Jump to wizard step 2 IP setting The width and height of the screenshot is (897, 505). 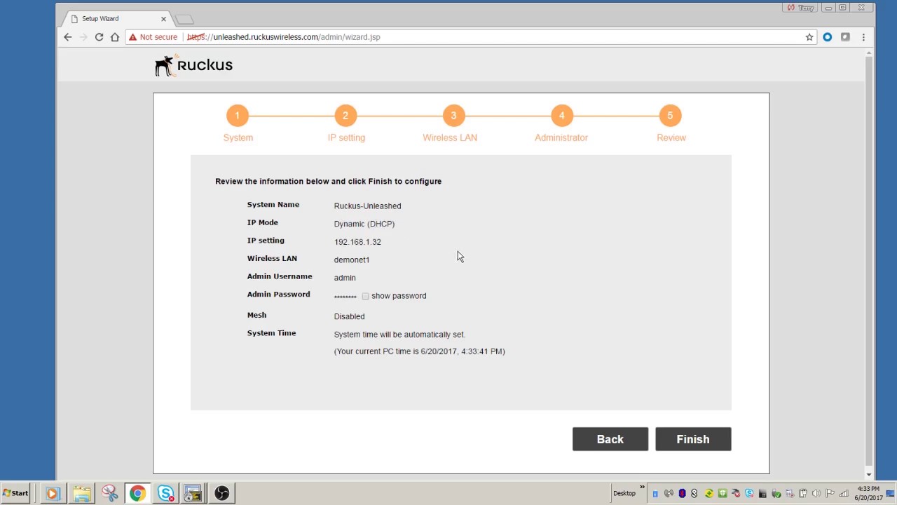click(x=345, y=116)
